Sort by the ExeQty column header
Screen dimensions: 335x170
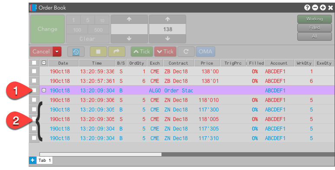click(x=324, y=63)
